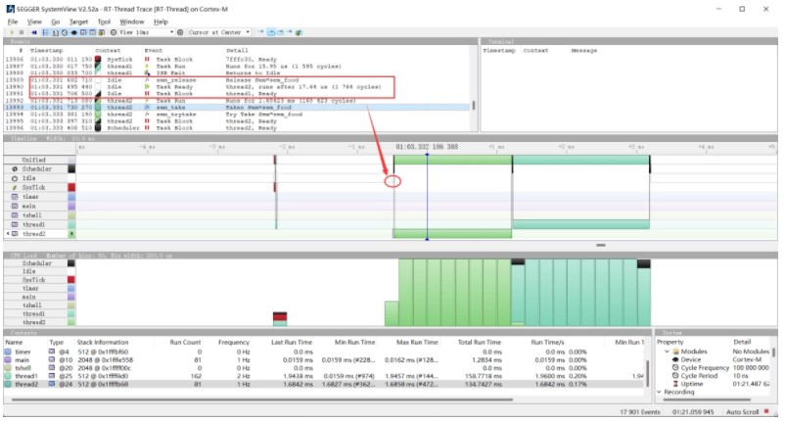Viewport: 786px width, 421px height.
Task: Toggle the clock-shaped Timeline window icon
Action: point(65,32)
